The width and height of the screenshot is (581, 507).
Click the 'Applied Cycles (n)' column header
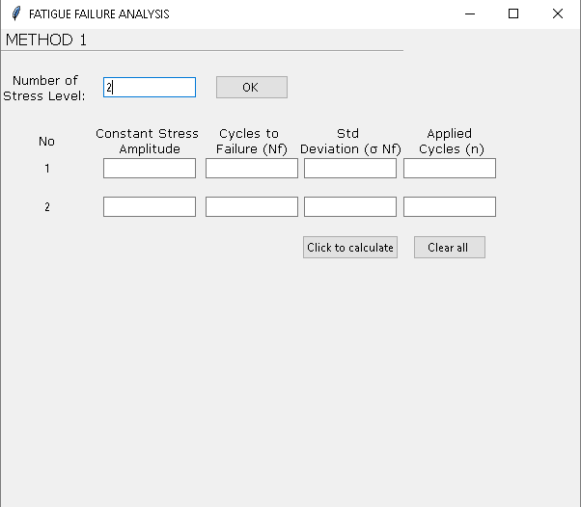click(452, 141)
